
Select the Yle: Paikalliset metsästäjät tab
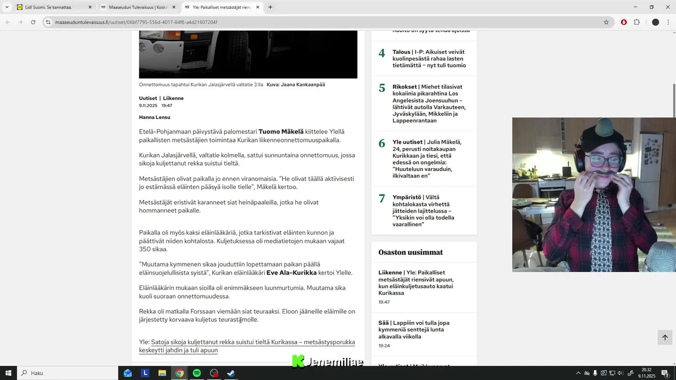[x=222, y=7]
